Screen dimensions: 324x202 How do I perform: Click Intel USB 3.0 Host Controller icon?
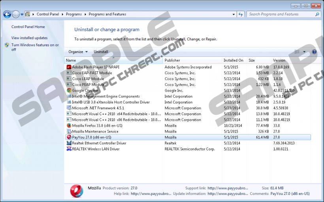click(69, 102)
